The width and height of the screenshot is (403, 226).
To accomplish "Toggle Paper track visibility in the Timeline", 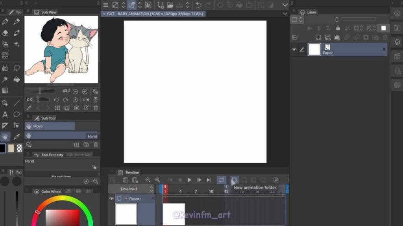I will pyautogui.click(x=111, y=199).
